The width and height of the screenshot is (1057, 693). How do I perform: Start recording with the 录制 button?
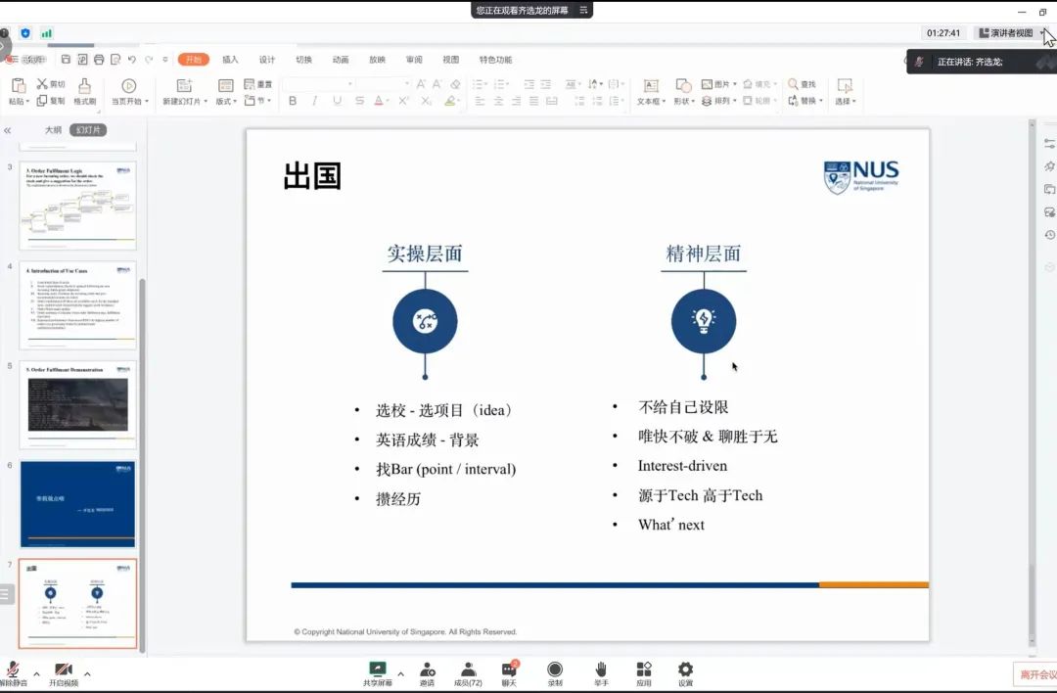(x=555, y=670)
